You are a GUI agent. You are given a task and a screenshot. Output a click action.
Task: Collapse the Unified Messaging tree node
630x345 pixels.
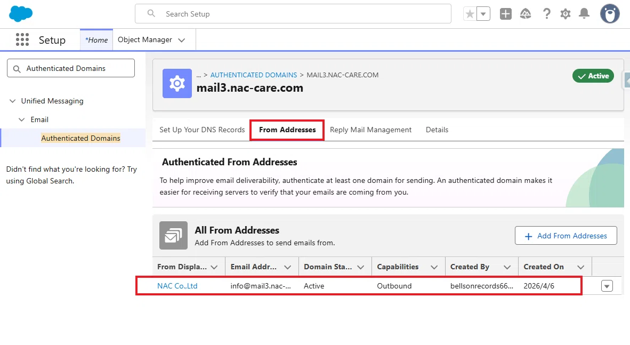coord(12,101)
